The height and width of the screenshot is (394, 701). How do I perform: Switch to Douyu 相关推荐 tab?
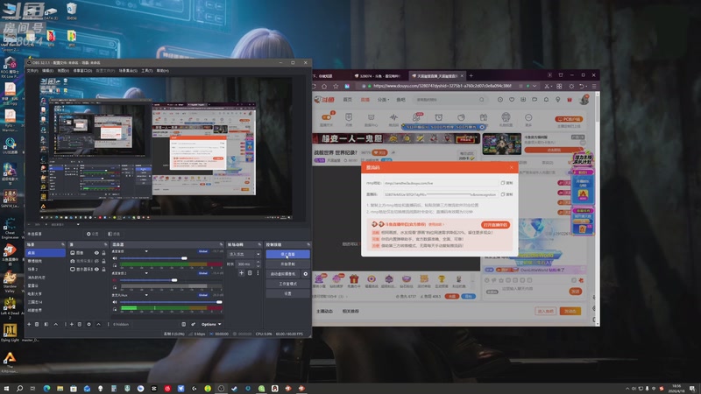click(x=350, y=311)
